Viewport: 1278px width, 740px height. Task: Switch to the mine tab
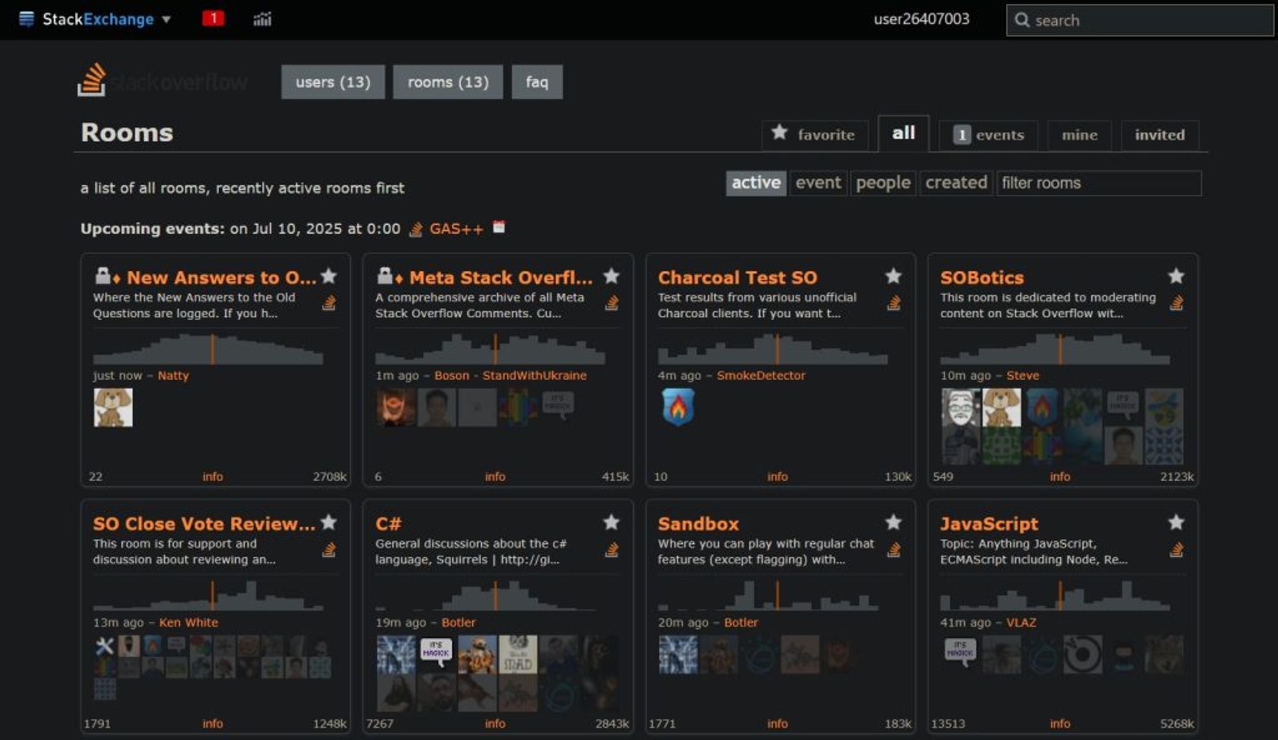(x=1079, y=135)
